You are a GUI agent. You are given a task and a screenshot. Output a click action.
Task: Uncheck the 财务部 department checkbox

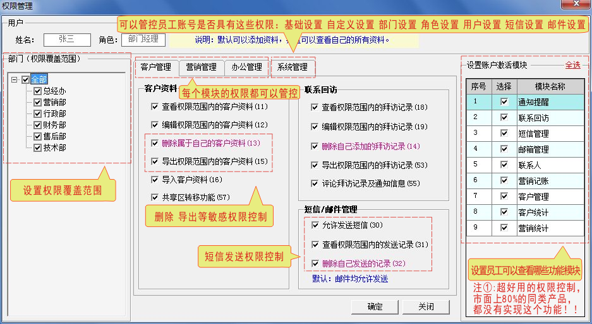click(x=37, y=125)
